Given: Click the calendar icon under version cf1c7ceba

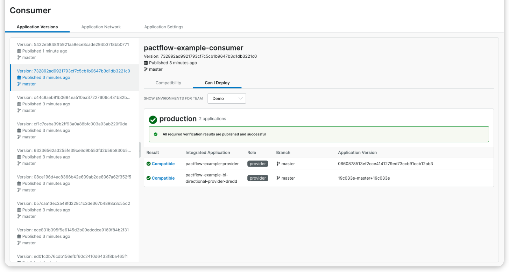Looking at the screenshot, I should 19,131.
